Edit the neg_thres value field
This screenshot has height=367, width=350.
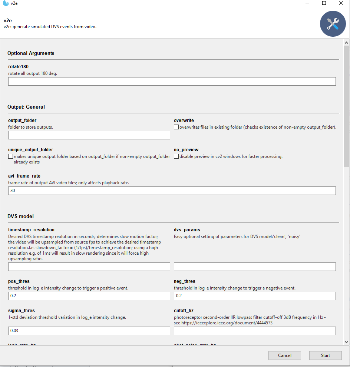click(255, 296)
